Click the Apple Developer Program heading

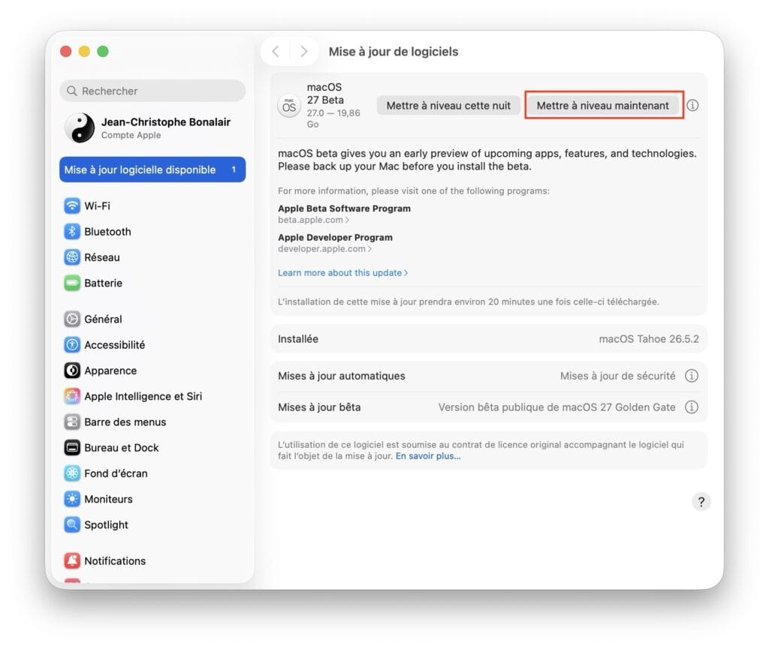[x=336, y=237]
